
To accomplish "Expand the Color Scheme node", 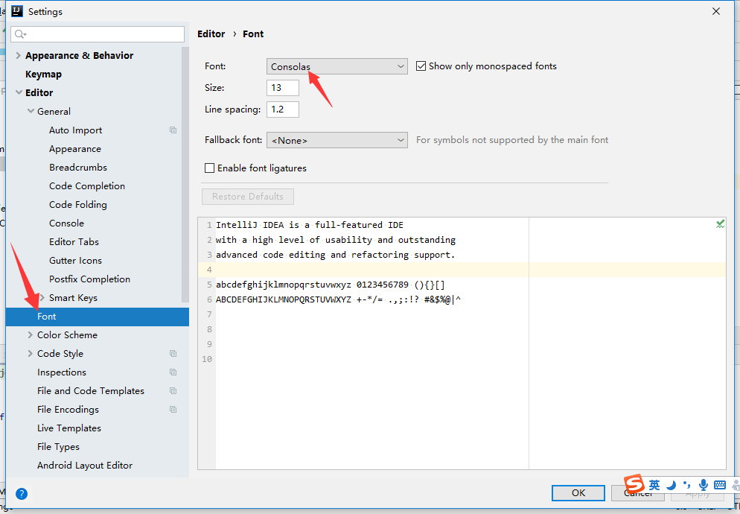I will (x=31, y=335).
